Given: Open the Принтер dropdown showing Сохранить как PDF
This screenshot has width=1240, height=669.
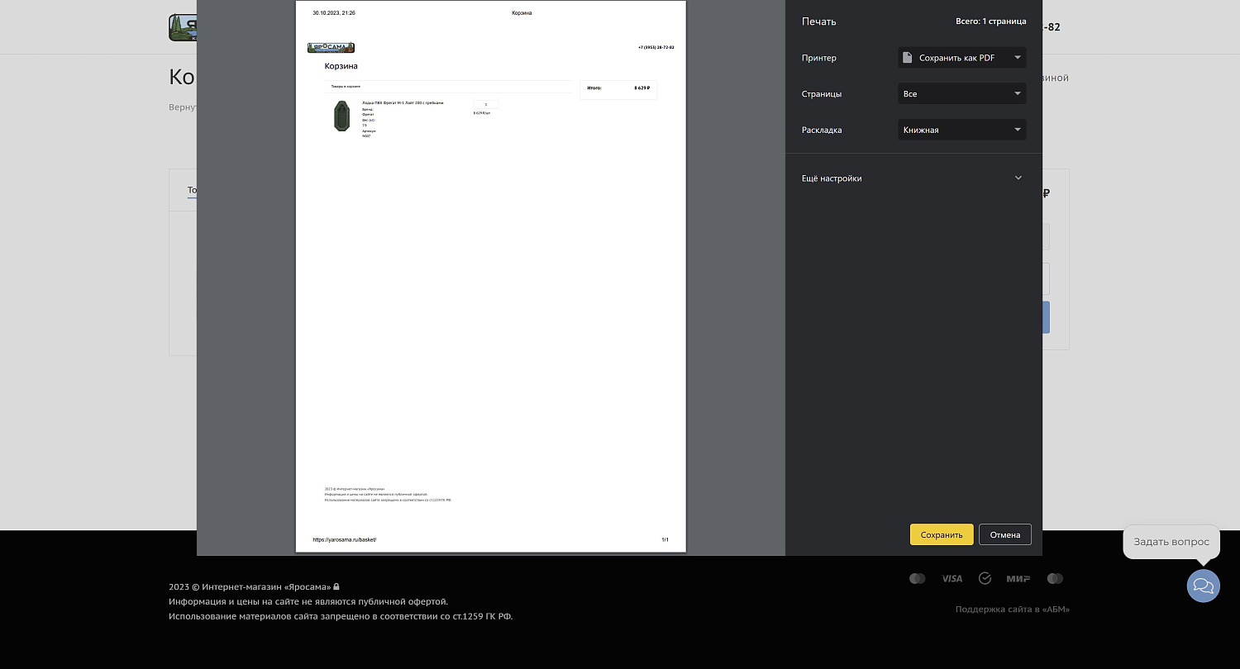Looking at the screenshot, I should point(961,58).
